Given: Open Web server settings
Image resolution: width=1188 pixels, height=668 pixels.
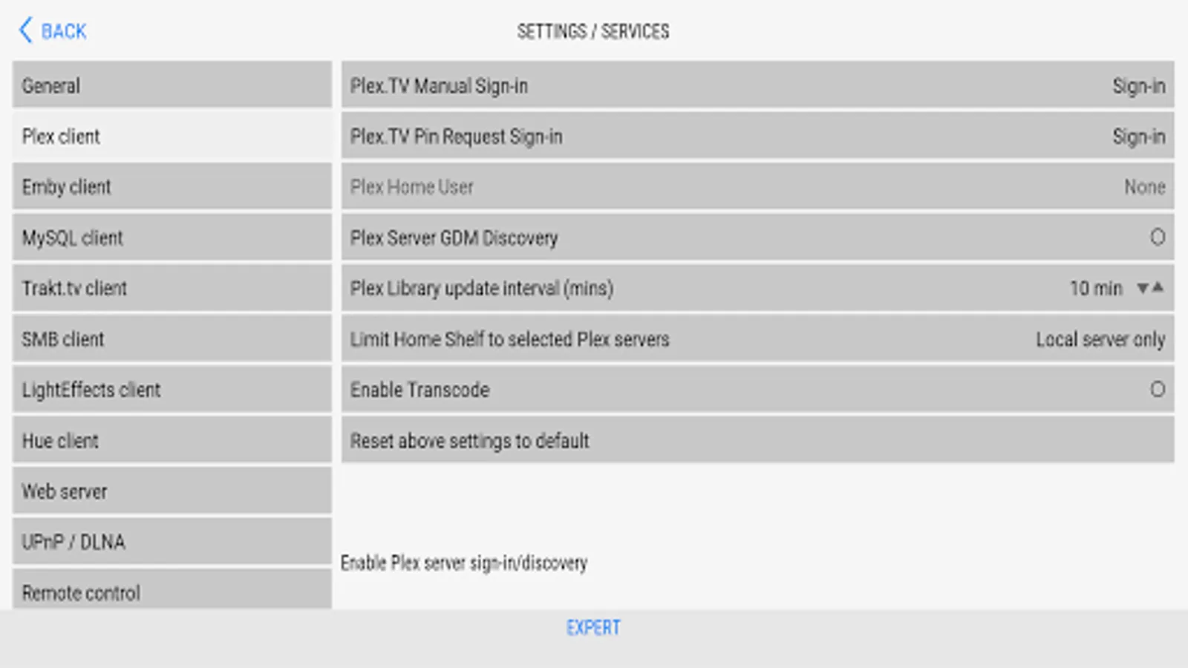Looking at the screenshot, I should [172, 491].
